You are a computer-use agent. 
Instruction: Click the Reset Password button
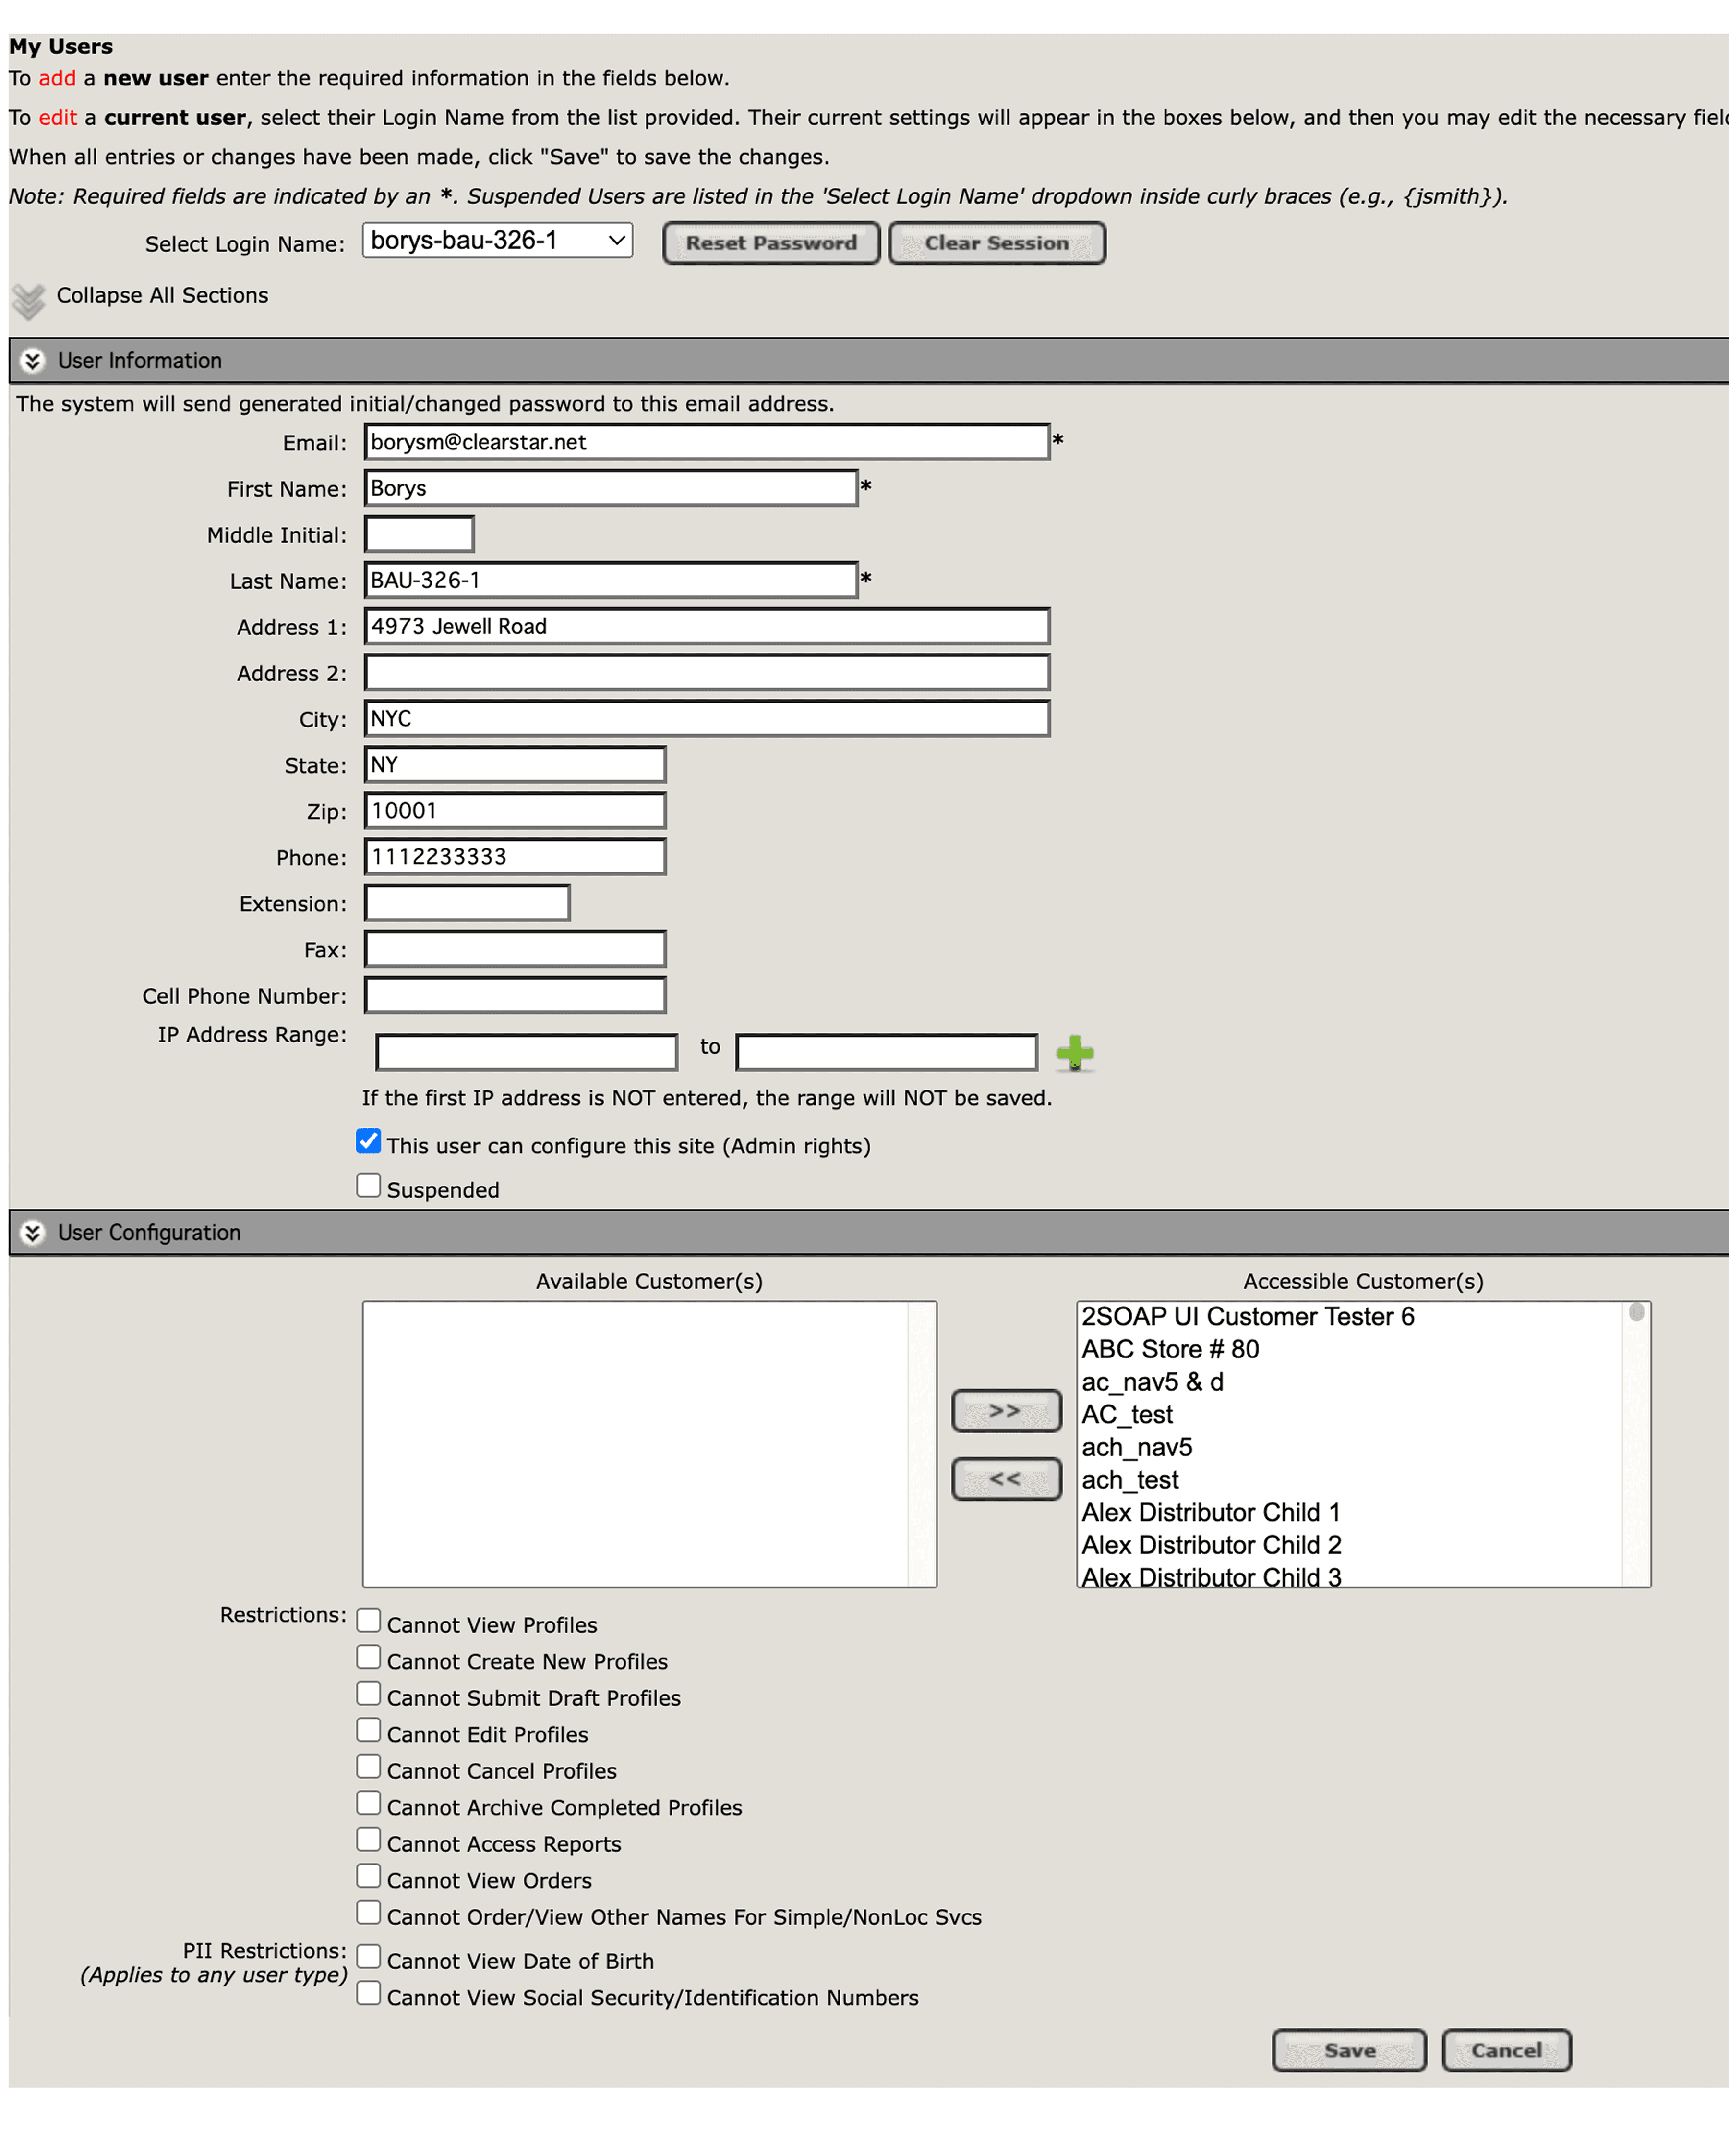tap(770, 243)
